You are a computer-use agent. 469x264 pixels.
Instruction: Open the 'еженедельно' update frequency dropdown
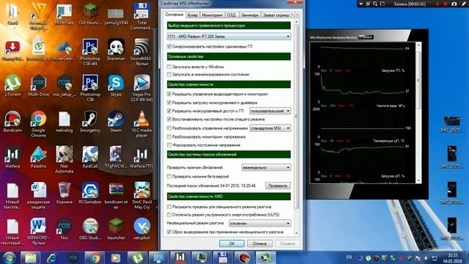coord(266,168)
